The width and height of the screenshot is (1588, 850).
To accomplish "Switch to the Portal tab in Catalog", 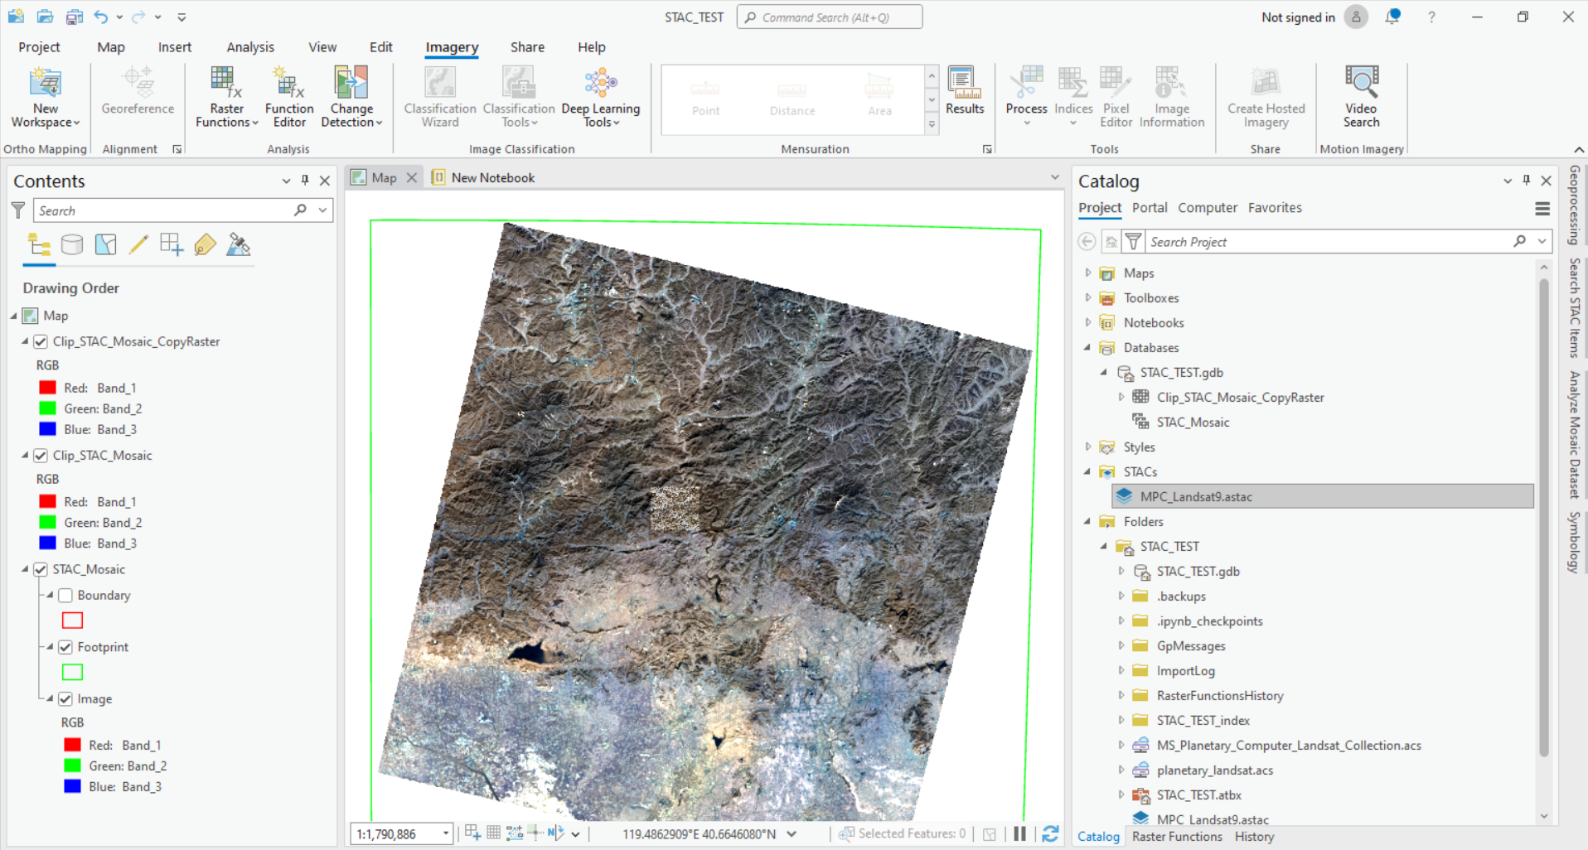I will coord(1150,207).
